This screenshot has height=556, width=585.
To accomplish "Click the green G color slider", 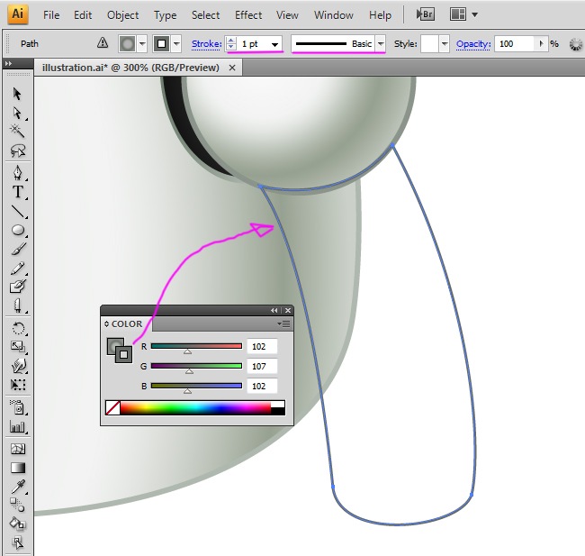I will 196,366.
